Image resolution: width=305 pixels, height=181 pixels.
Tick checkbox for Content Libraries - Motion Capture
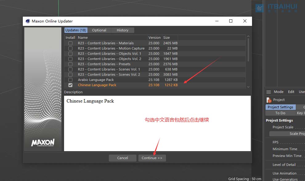71,48
